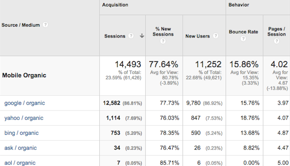290x166 pixels.
Task: Click google % new sessions 77.73%
Action: pos(170,103)
